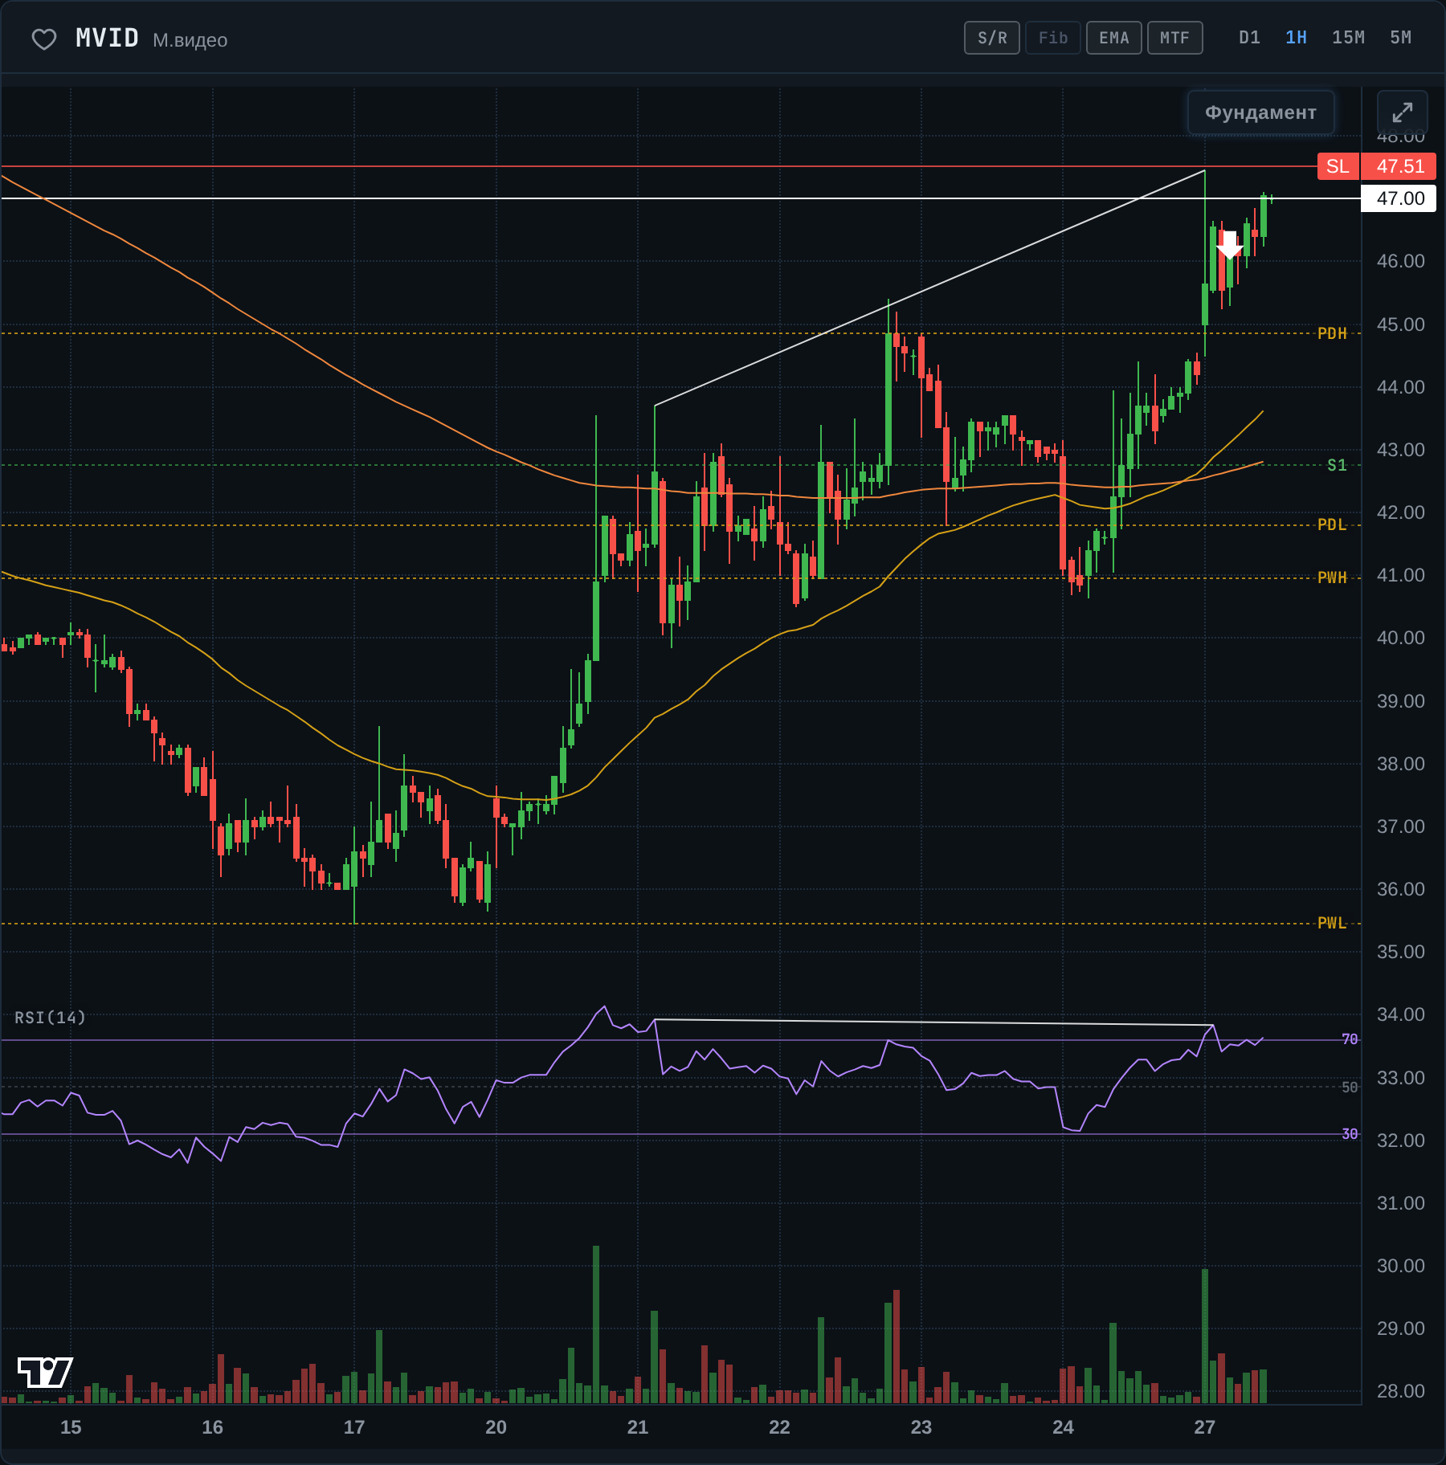The image size is (1446, 1465).
Task: Click the RSI 70 overbought level label
Action: pyautogui.click(x=1350, y=1039)
